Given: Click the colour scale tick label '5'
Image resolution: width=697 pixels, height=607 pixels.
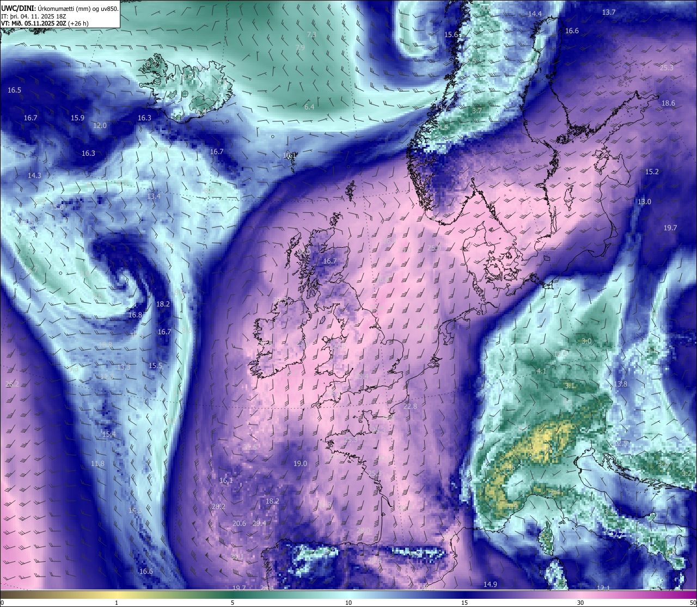Looking at the screenshot, I should tap(233, 603).
